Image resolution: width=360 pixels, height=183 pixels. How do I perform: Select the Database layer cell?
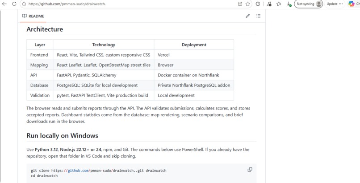pyautogui.click(x=40, y=85)
